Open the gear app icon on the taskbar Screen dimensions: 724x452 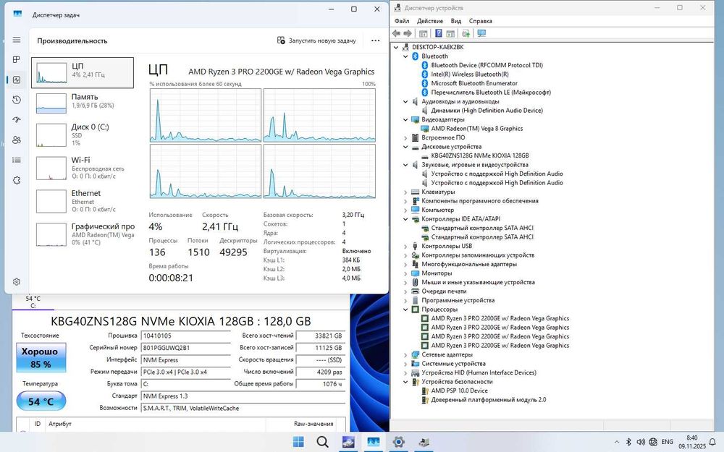pyautogui.click(x=398, y=442)
